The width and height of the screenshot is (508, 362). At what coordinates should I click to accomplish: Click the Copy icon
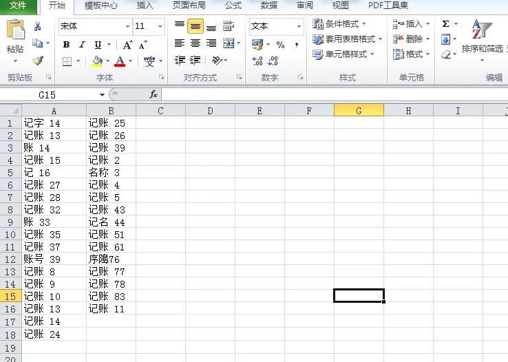pyautogui.click(x=38, y=43)
